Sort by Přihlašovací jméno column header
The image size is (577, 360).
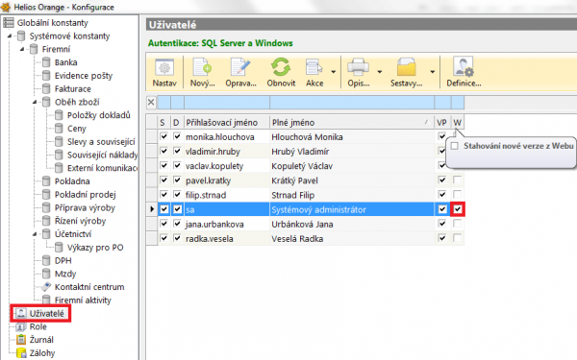(227, 122)
